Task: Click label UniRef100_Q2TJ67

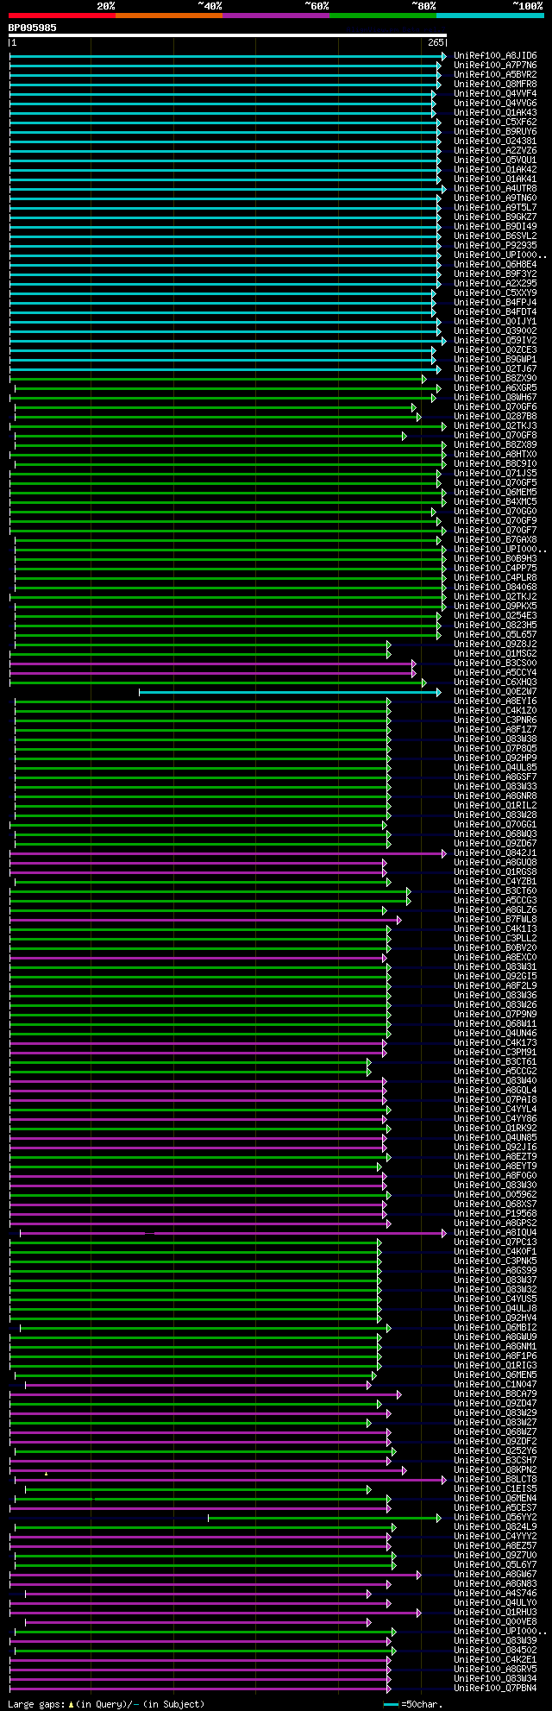Action: (495, 369)
